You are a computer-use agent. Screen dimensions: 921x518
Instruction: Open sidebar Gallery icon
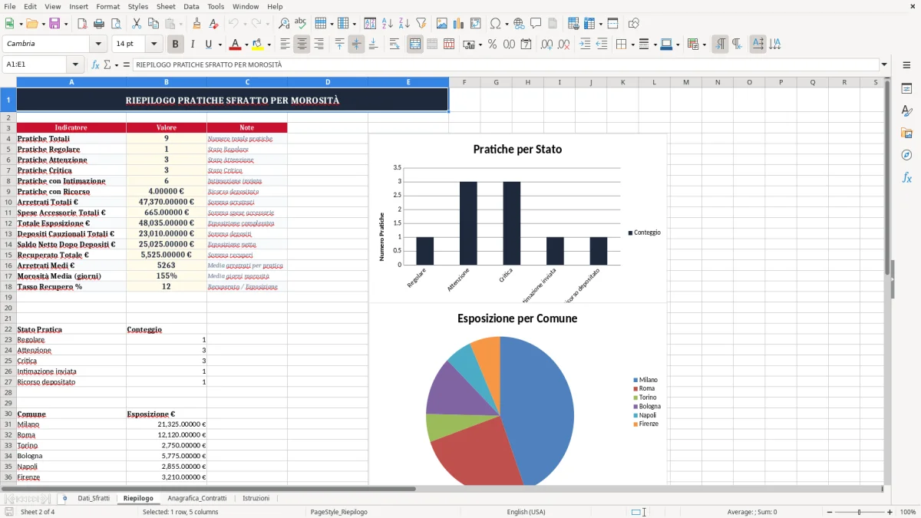pos(906,133)
